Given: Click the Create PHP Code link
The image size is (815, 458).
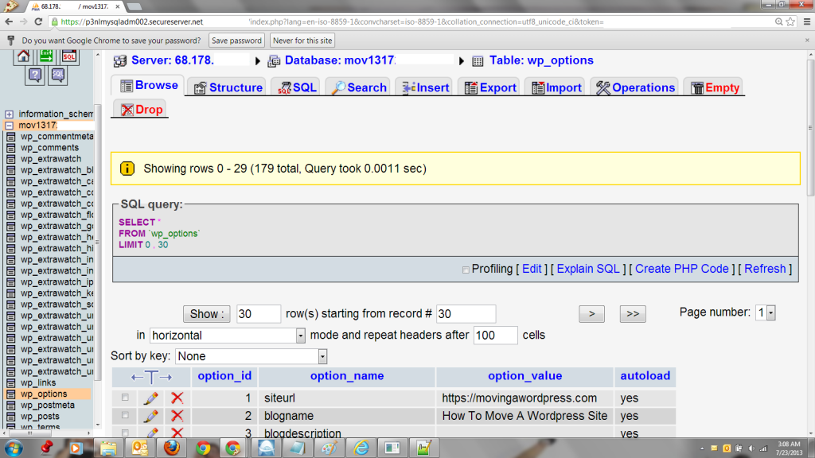Looking at the screenshot, I should tap(681, 269).
